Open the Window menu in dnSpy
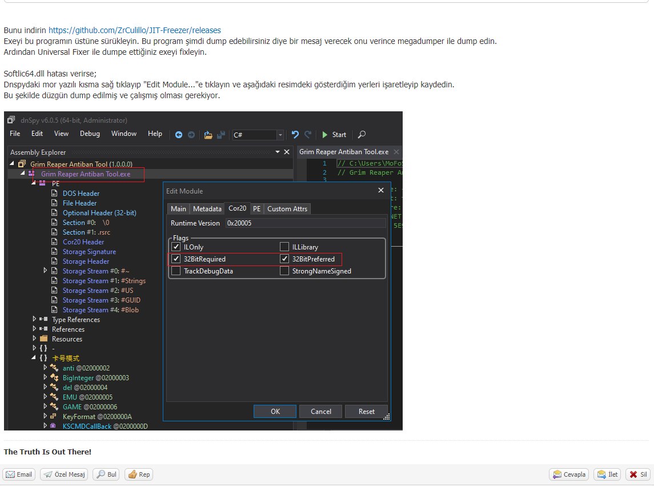This screenshot has height=487, width=654. 124,134
